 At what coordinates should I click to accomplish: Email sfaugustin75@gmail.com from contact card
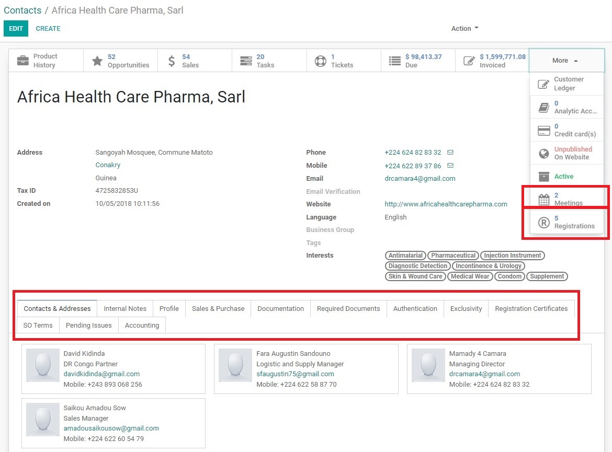[x=295, y=374]
